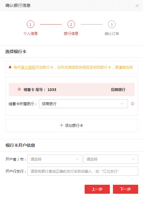Click the 下一步 button
This screenshot has width=143, height=201.
tap(126, 189)
